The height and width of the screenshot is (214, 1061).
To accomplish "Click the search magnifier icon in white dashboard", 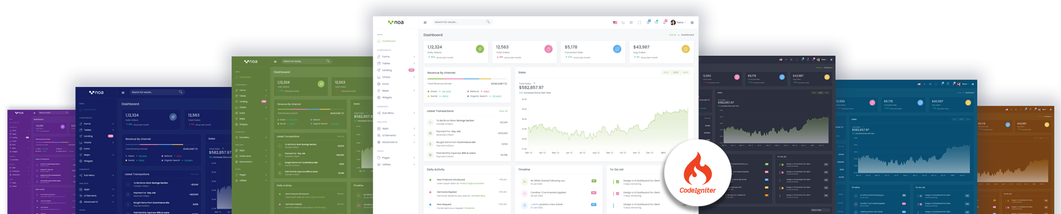I will click(x=488, y=22).
